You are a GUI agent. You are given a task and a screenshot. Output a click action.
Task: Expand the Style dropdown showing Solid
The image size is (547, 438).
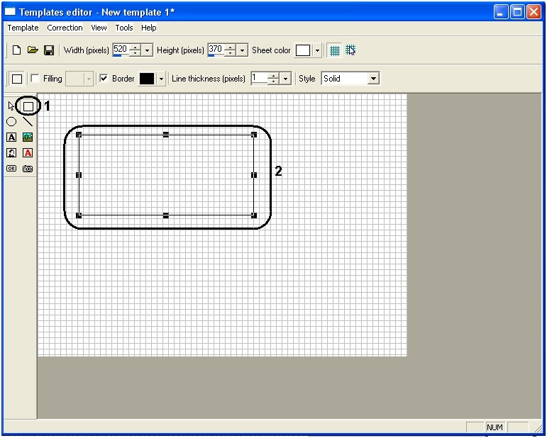tap(373, 79)
